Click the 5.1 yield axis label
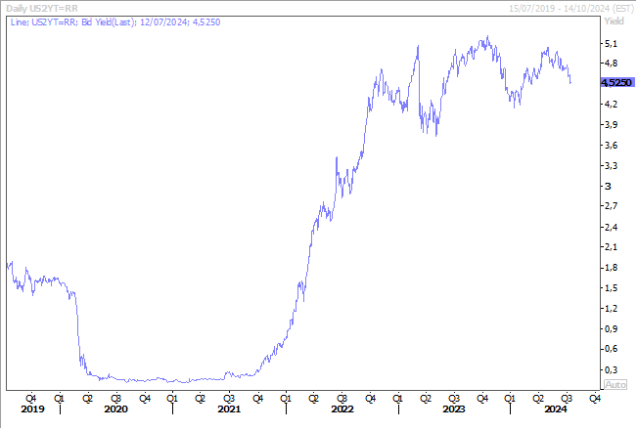Image resolution: width=638 pixels, height=430 pixels. [x=613, y=44]
